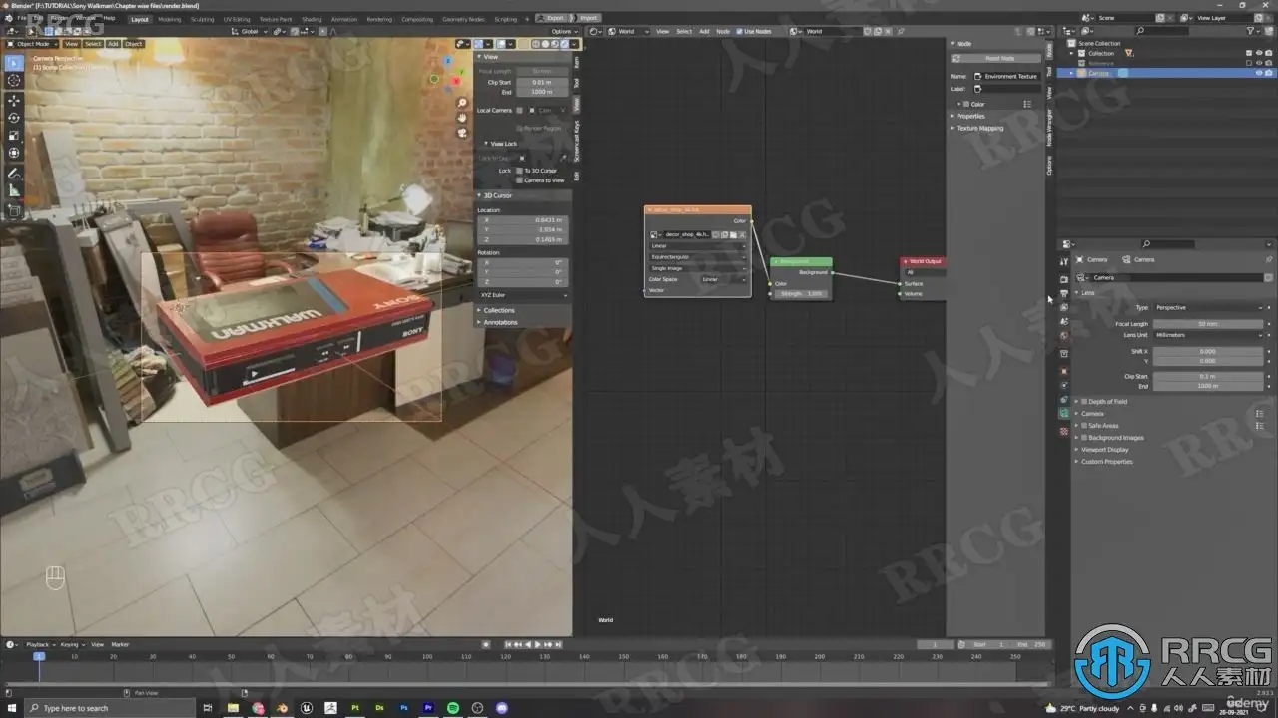Click the zoom magnifier viewport gizmo

coord(462,103)
